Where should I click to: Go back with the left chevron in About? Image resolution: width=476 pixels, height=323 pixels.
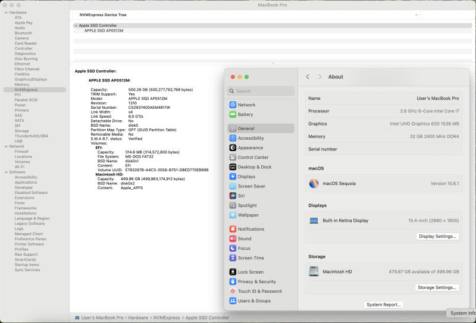click(308, 77)
